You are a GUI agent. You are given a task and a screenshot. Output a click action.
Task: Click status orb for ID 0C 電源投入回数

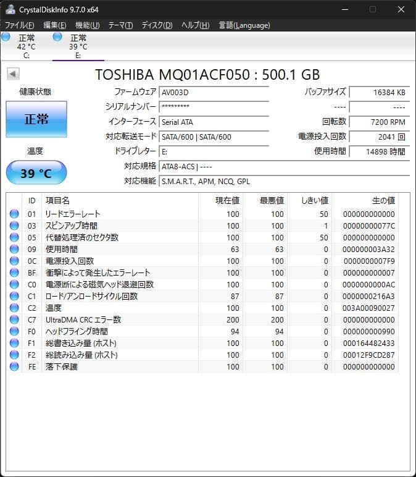point(14,261)
